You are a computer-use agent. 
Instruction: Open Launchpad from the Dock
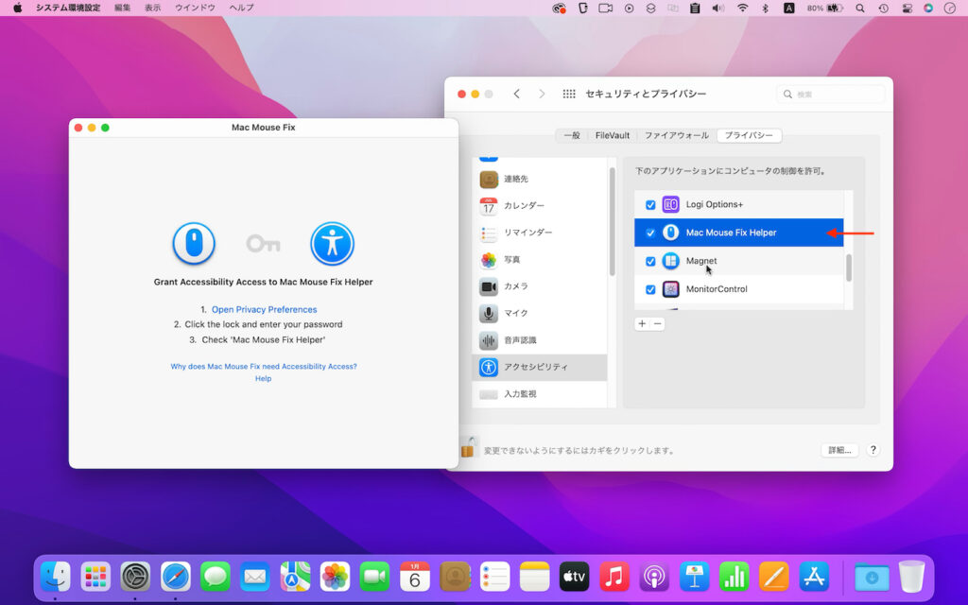point(95,576)
